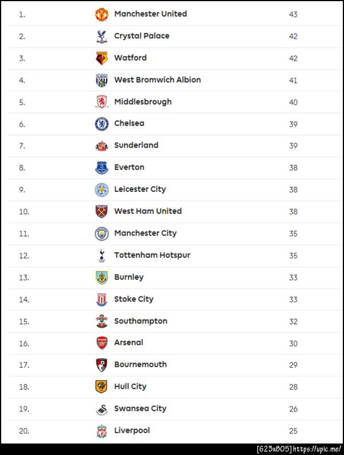344x455 pixels.
Task: Open the Middlesbrough team link
Action: point(143,102)
